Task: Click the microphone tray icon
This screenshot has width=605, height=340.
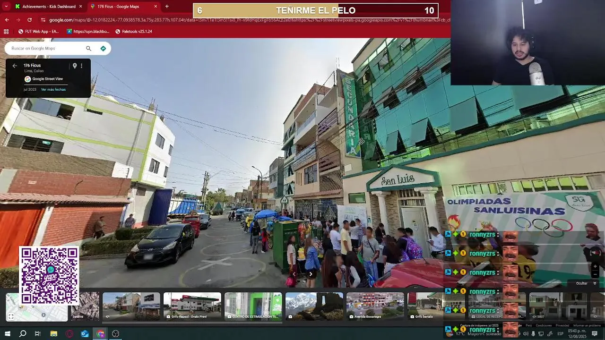Action: [533, 334]
